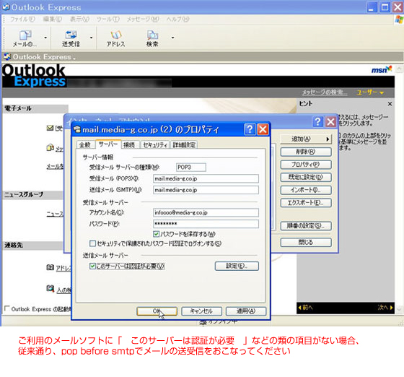Toggle パスワードを保存する checkbox

(x=156, y=234)
